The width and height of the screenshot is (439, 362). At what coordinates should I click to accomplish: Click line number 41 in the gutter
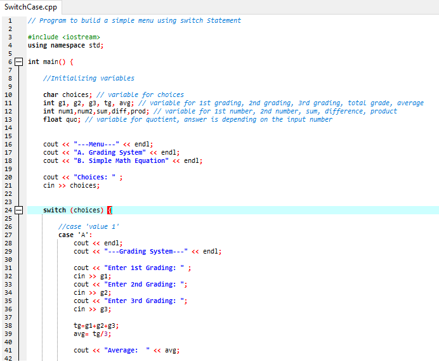click(8, 350)
